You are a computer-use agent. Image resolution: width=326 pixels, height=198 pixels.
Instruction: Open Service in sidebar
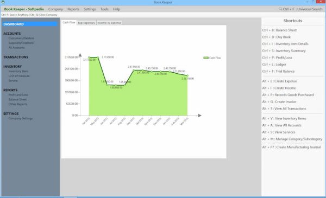click(13, 81)
